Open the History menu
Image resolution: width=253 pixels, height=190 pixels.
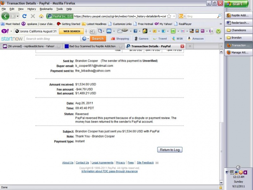click(32, 9)
